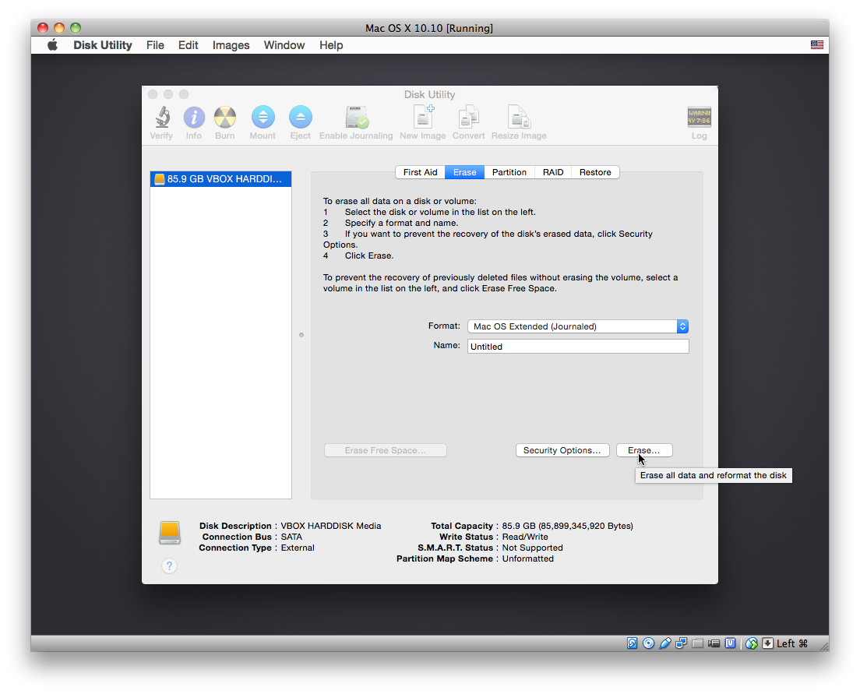Select the Erase tab
The image size is (860, 694).
464,172
